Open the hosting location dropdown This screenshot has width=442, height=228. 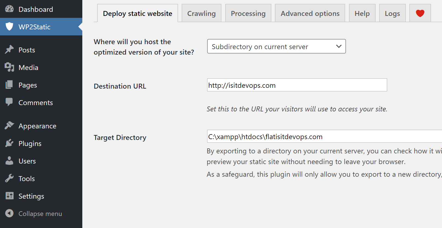point(276,46)
